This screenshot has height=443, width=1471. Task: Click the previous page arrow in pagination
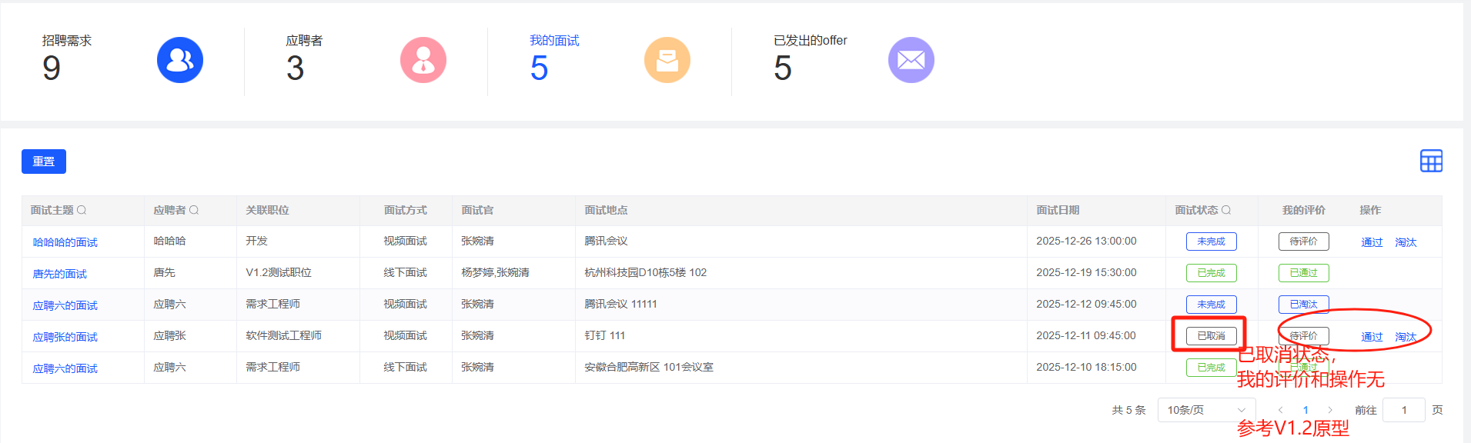pyautogui.click(x=1281, y=410)
